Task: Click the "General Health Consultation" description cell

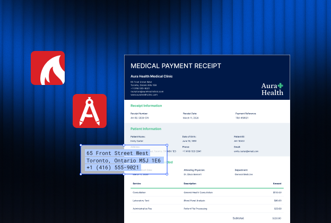Action: click(x=198, y=193)
